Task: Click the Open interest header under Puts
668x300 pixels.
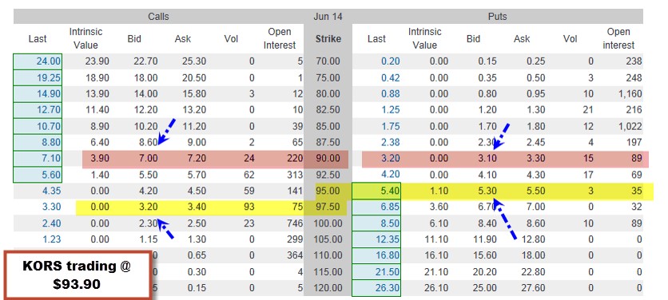Action: [x=618, y=38]
